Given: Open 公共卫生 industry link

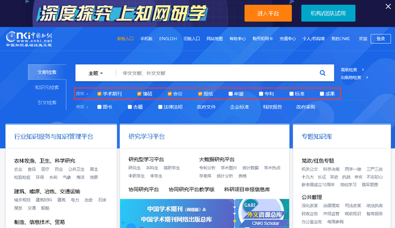Looking at the screenshot, I should coord(76,169).
